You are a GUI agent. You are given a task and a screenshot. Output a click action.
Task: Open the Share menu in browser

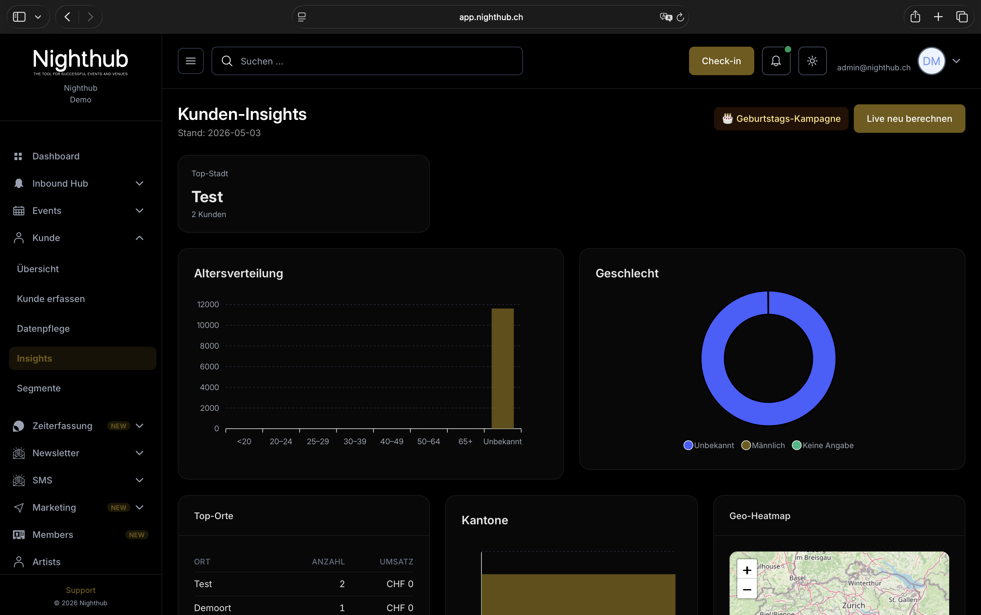[x=915, y=17]
